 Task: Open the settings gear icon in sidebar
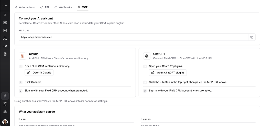click(5, 112)
